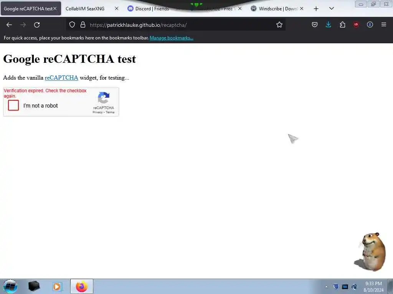Open the Firefox application menu
The width and height of the screenshot is (393, 294).
tap(384, 24)
